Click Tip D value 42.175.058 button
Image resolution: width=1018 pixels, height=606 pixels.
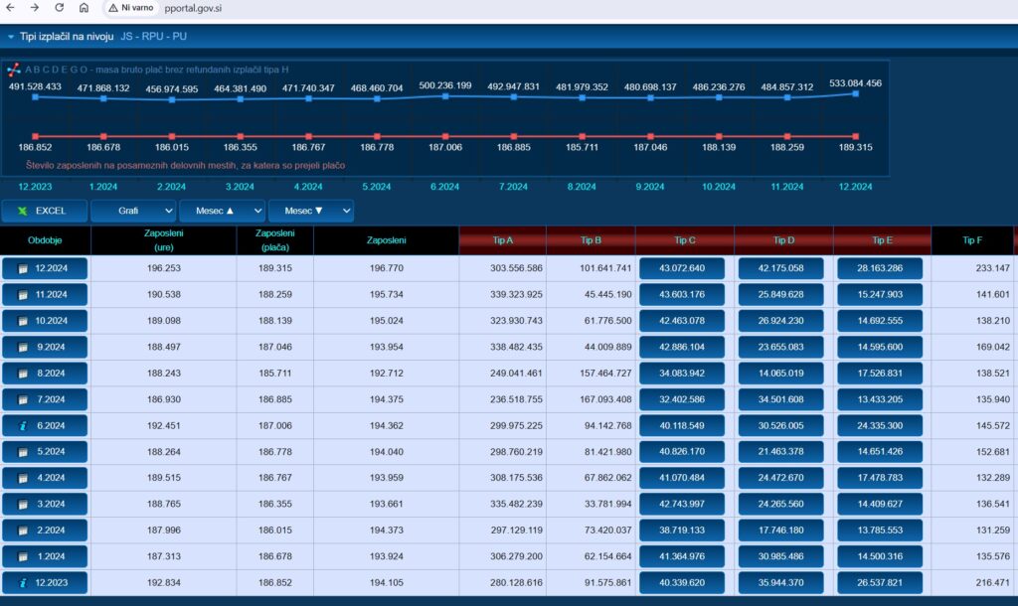click(x=782, y=269)
